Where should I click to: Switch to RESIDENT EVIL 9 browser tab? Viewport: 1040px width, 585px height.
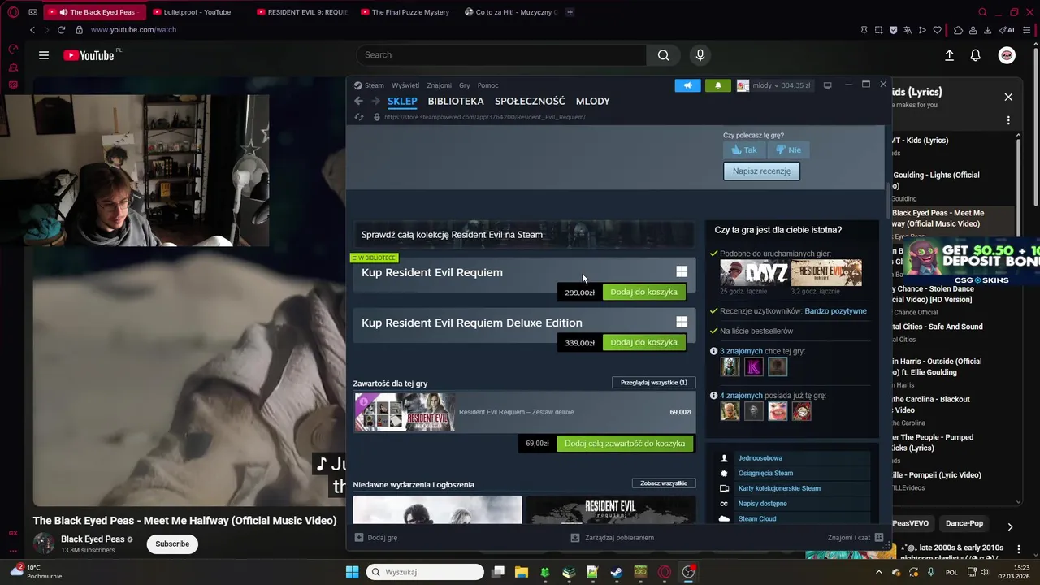point(301,12)
